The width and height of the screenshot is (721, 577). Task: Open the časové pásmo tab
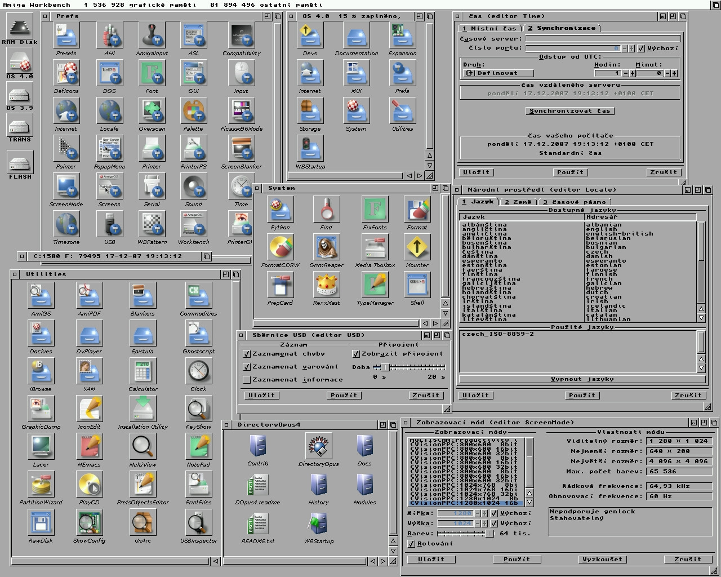[x=575, y=202]
